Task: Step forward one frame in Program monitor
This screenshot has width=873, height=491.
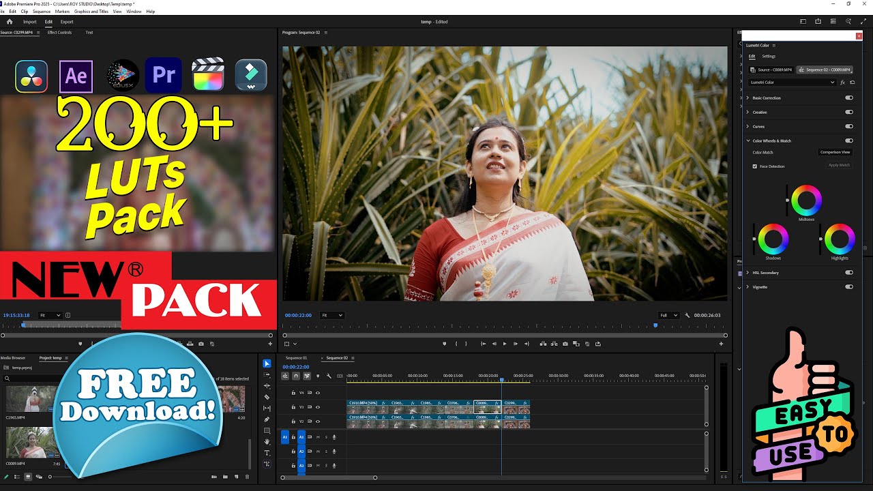Action: coord(516,344)
